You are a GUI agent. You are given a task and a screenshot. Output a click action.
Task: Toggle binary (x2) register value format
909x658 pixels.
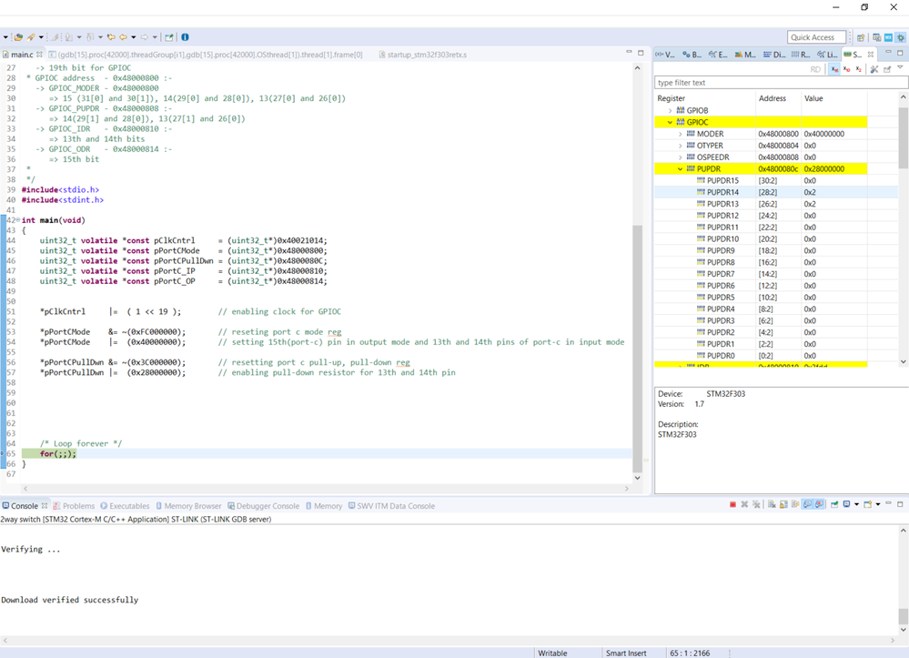[x=858, y=69]
